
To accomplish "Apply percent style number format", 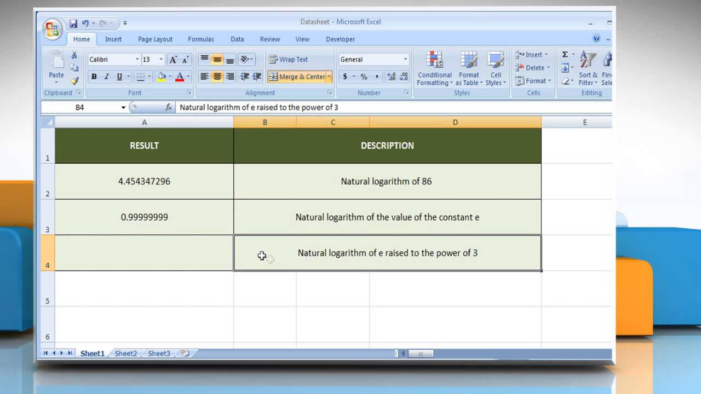I will pyautogui.click(x=364, y=77).
